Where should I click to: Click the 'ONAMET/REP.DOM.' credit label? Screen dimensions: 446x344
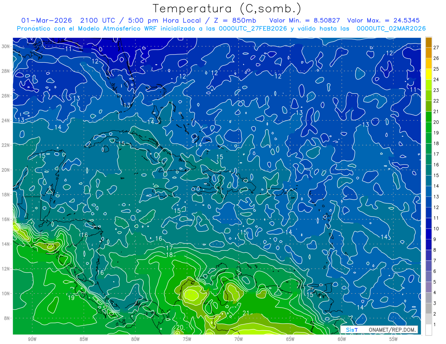click(392, 330)
